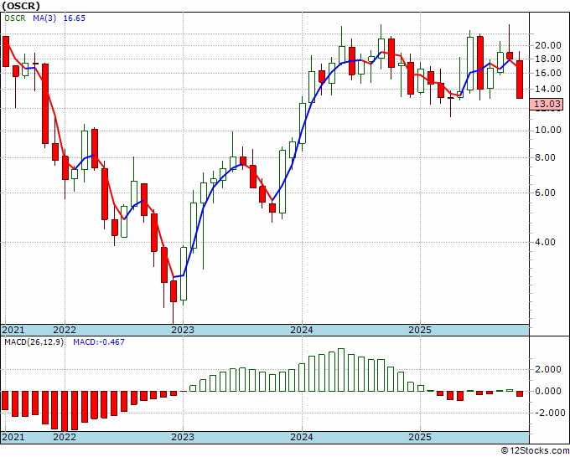Click the 16.00 price axis label

(x=548, y=73)
